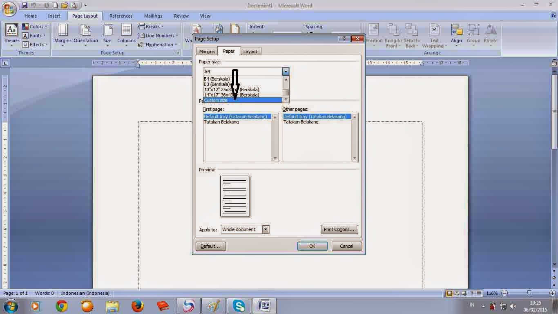
Task: Open the Breaks dropdown
Action: point(151,27)
